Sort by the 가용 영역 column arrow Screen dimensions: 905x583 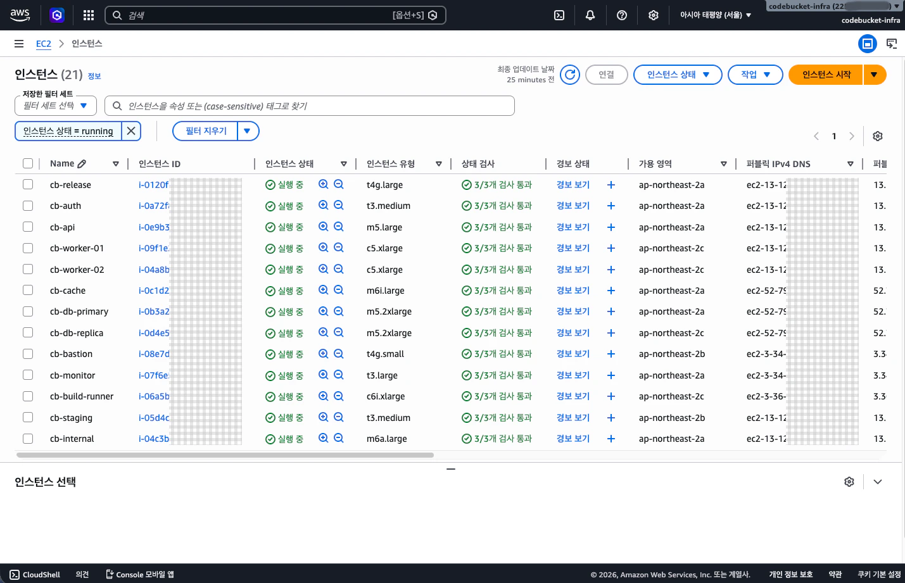723,164
